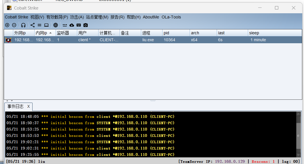This screenshot has height=164, width=304.
Task: Open keystrokes via keyboard icon
Action: tap(79, 25)
